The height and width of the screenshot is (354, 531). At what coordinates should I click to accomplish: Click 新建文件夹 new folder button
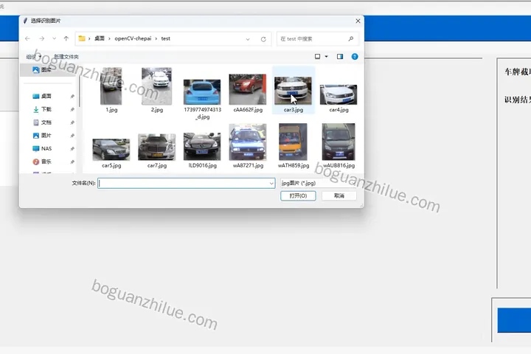click(66, 57)
